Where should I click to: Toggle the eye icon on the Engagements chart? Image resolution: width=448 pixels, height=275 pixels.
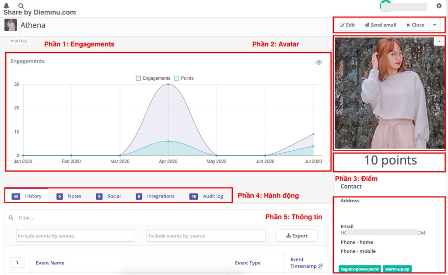point(319,62)
